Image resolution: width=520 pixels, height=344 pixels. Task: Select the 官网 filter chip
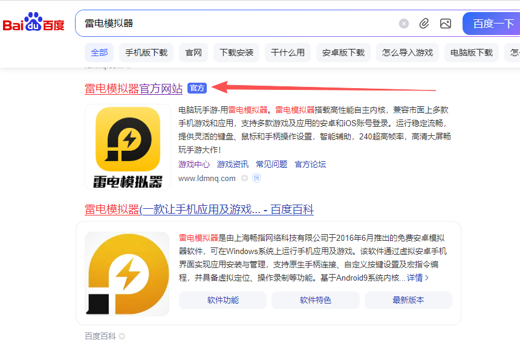(x=193, y=53)
